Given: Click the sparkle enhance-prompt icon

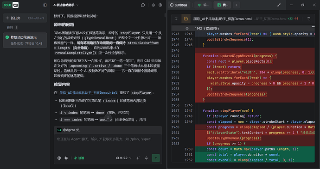Looking at the screenshot, I should 138,158.
